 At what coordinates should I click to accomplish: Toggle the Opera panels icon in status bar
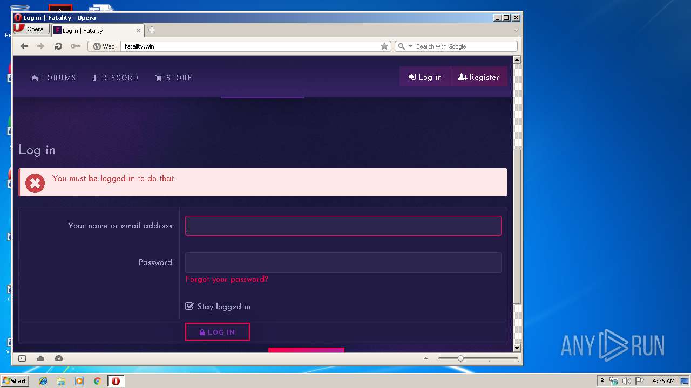pos(22,358)
